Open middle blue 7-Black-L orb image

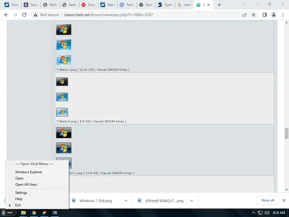64,45
